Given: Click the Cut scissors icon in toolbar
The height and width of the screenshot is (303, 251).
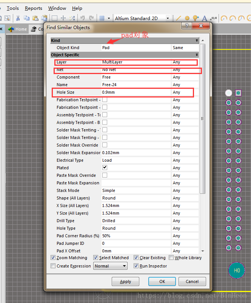Looking at the screenshot, I should (17, 18).
